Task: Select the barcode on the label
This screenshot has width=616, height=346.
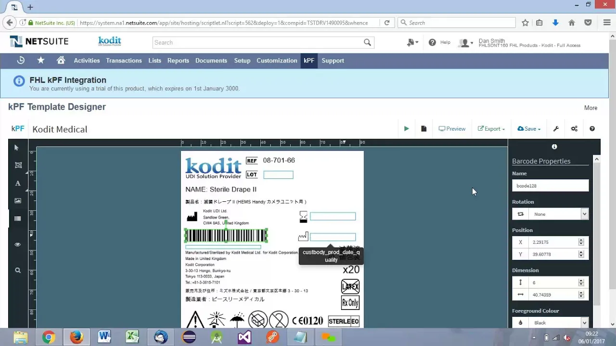Action: tap(226, 235)
